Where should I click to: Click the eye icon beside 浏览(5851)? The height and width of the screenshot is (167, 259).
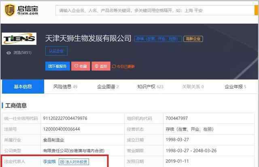[8, 52]
